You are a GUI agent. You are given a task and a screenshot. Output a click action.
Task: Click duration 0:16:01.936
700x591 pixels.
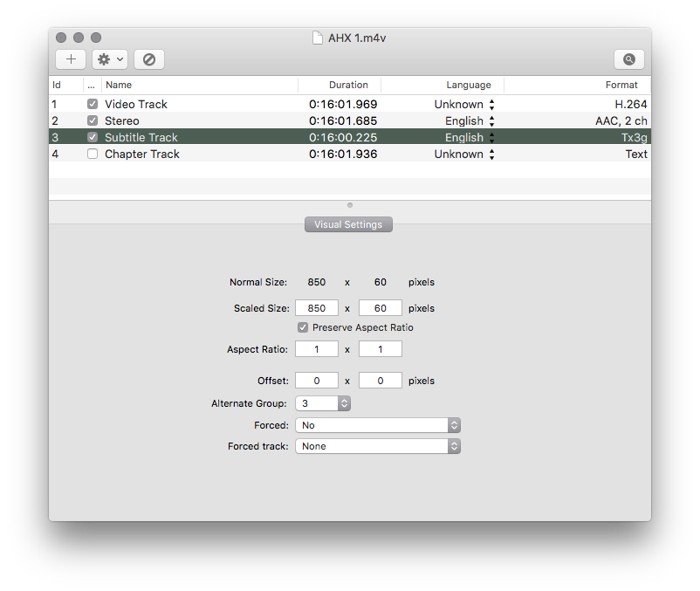pos(343,154)
